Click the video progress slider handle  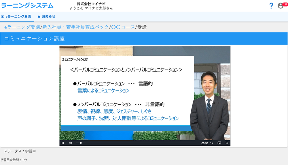pos(81,143)
